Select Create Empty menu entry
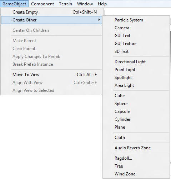The width and height of the screenshot is (171, 179). 51,12
